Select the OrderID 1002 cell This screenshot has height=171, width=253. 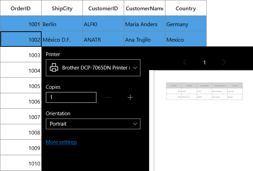point(21,39)
